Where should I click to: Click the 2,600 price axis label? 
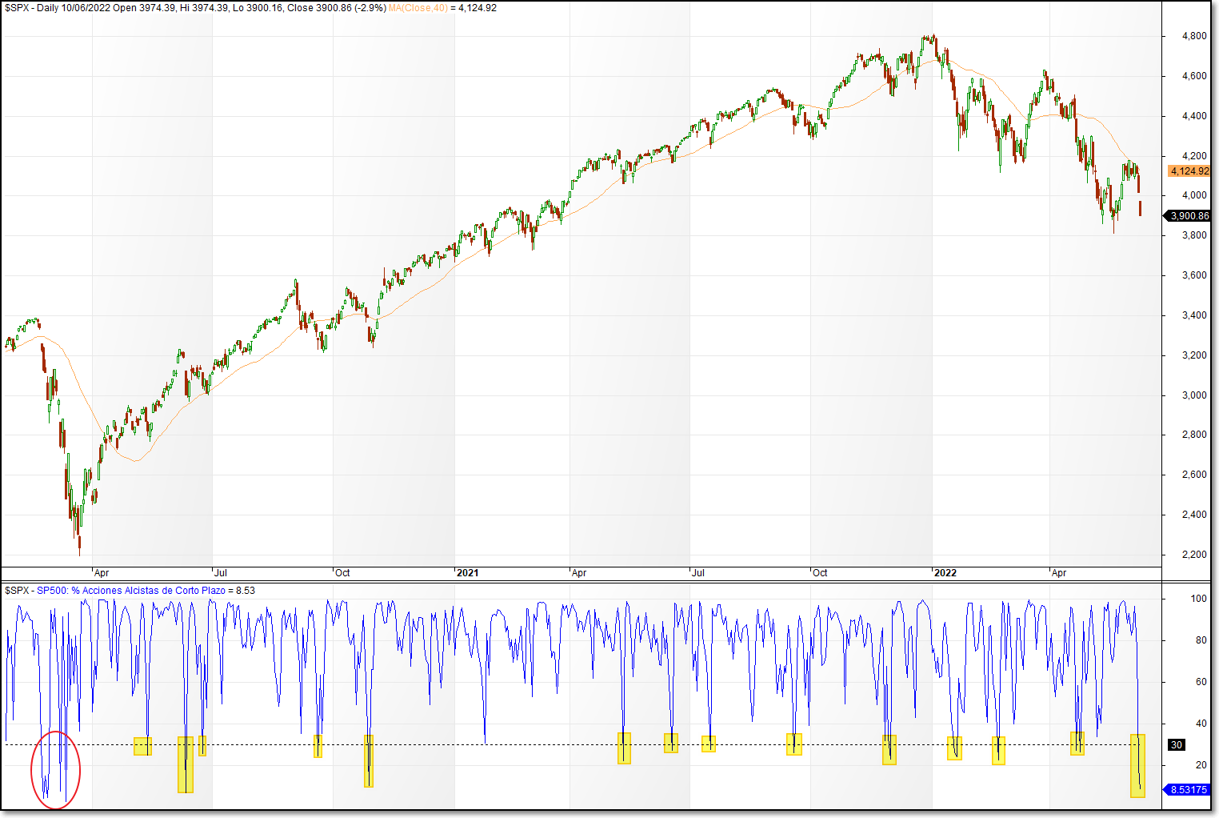click(x=1194, y=475)
